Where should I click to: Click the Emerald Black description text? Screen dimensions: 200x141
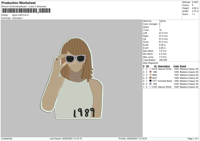[x=165, y=81]
